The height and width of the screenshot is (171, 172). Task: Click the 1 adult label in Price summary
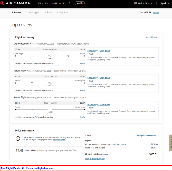88,136
